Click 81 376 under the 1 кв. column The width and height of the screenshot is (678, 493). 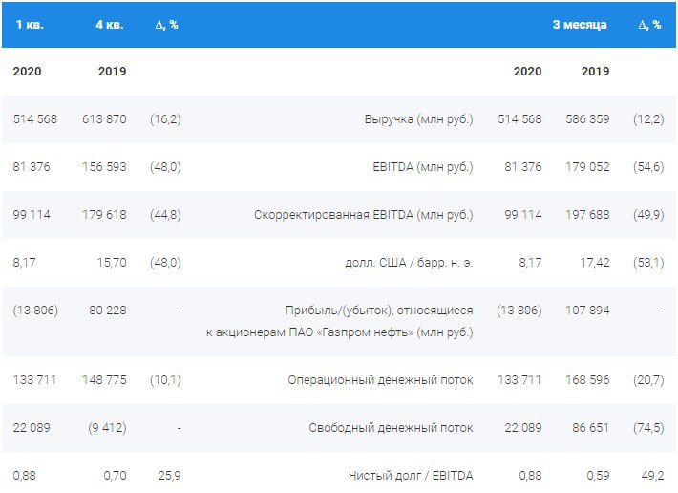32,167
